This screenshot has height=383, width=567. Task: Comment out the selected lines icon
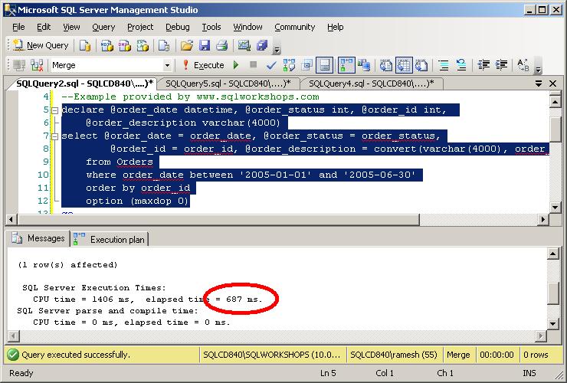[444, 65]
